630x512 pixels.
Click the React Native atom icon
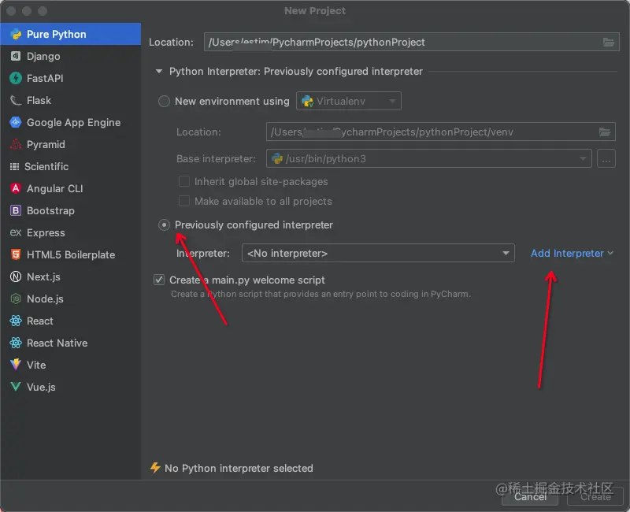pyautogui.click(x=16, y=343)
